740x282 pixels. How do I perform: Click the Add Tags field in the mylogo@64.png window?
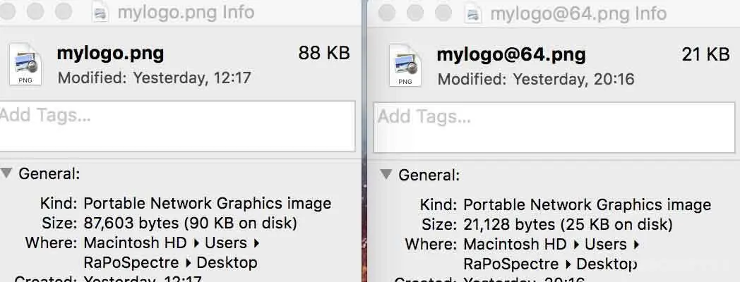pyautogui.click(x=551, y=127)
